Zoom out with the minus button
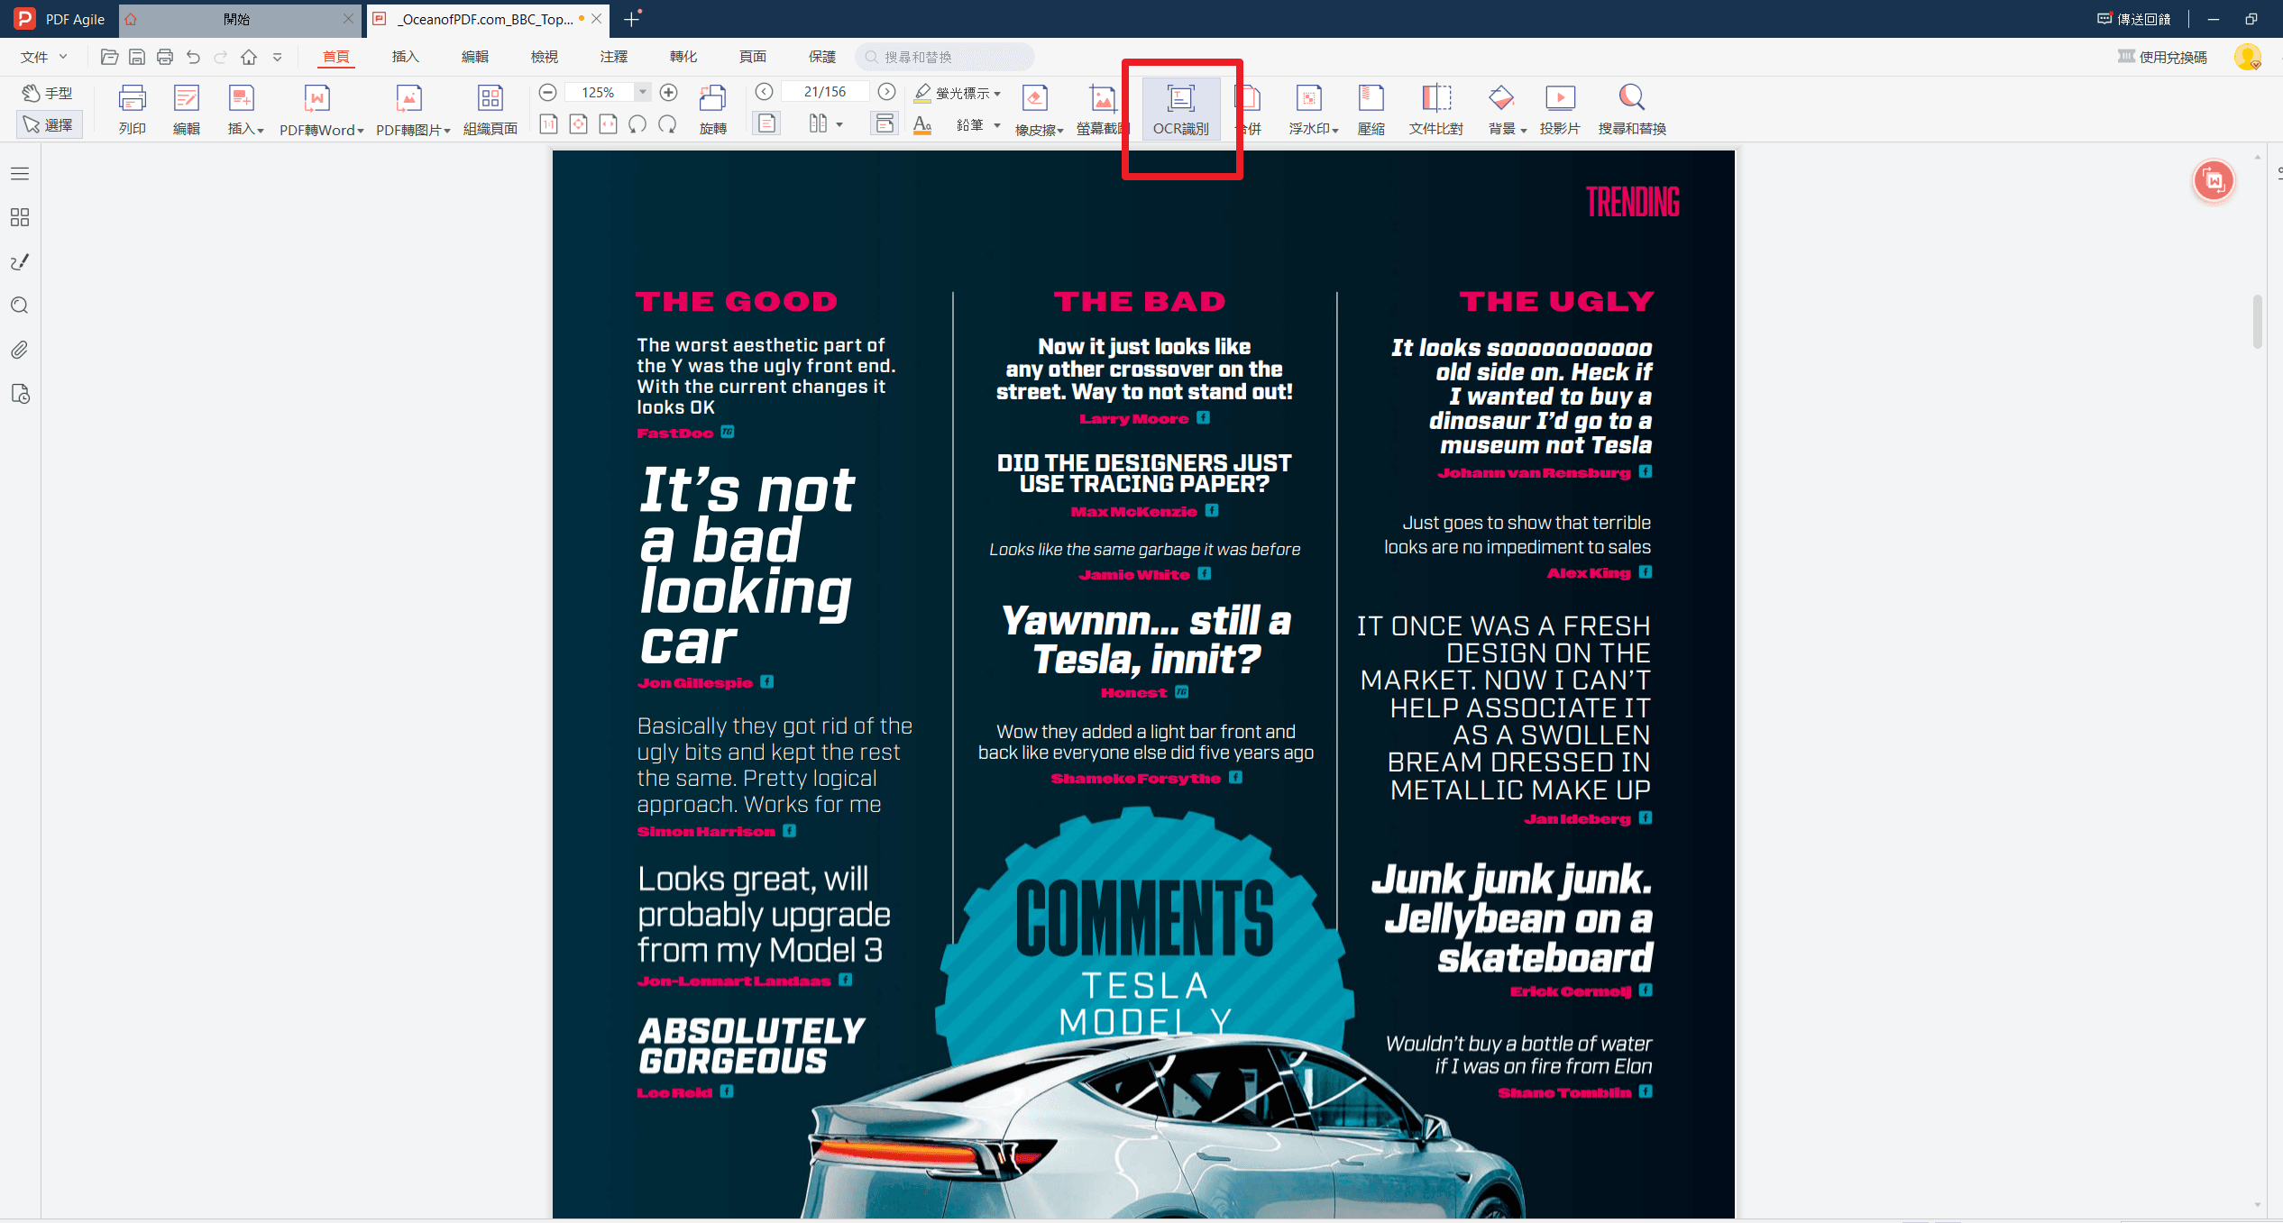This screenshot has width=2283, height=1223. pyautogui.click(x=547, y=92)
